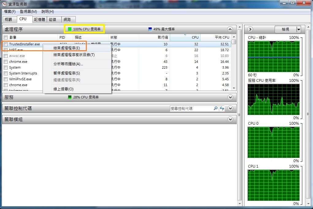Check the chrome.exe checkbox with 11 threads

pos(6,85)
